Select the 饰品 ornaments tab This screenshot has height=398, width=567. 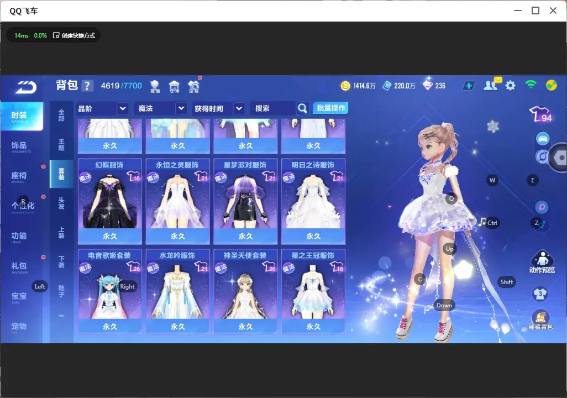(22, 146)
